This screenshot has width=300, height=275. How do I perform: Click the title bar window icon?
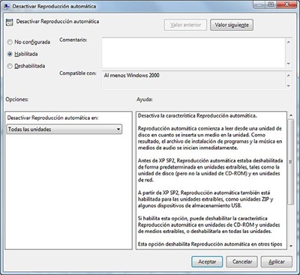[7, 6]
